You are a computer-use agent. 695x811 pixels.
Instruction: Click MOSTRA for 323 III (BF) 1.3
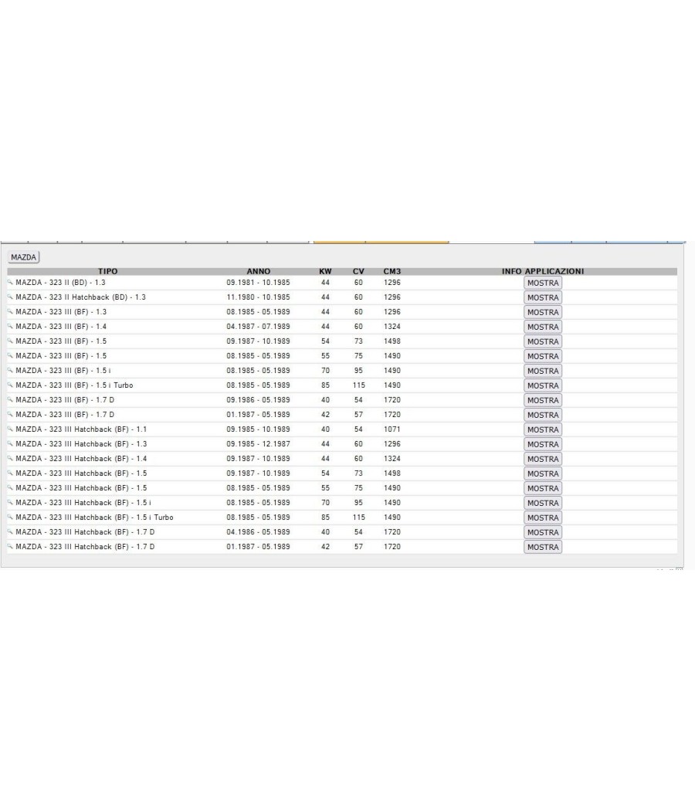tap(543, 312)
